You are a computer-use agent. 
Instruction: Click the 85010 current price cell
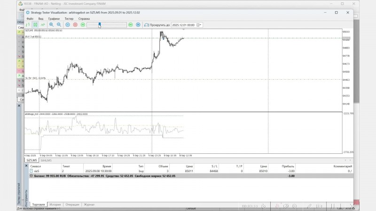(263, 171)
